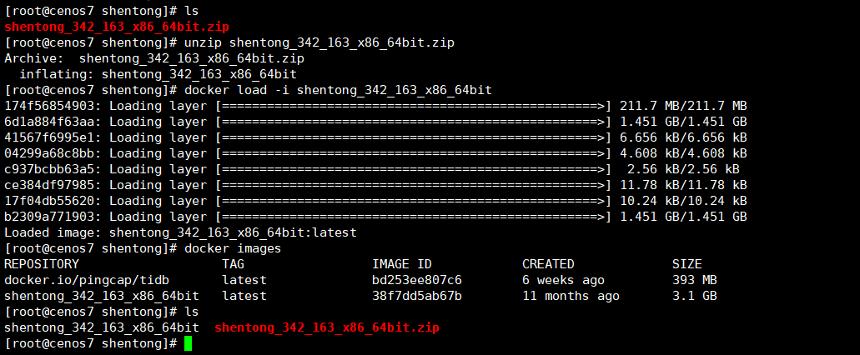Click the red zip filename in the last ls output
Image resolution: width=860 pixels, height=355 pixels.
(326, 327)
